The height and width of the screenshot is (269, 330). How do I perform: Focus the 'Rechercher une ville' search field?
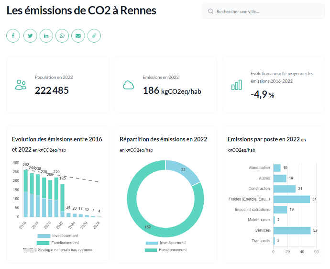264,11
